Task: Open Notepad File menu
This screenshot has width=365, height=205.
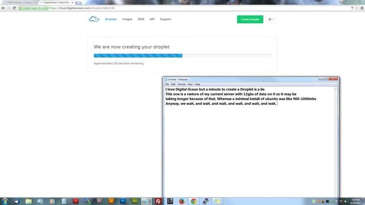Action: pos(167,84)
